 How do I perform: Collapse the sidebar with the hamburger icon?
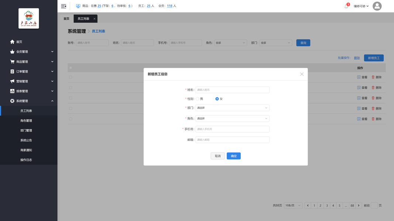coord(64,6)
